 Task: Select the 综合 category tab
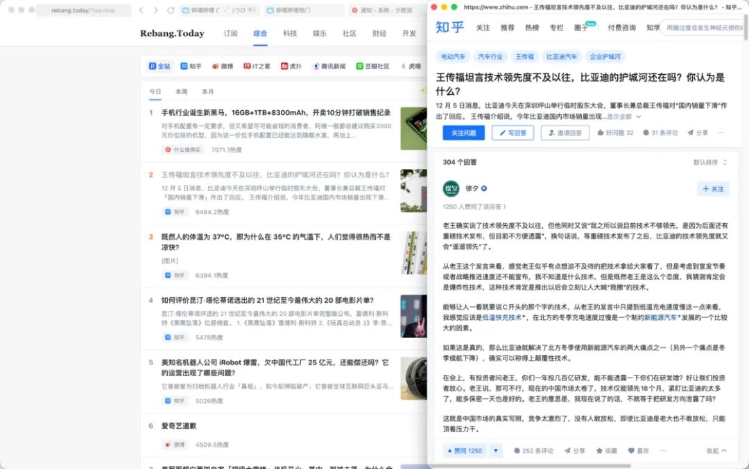(260, 33)
